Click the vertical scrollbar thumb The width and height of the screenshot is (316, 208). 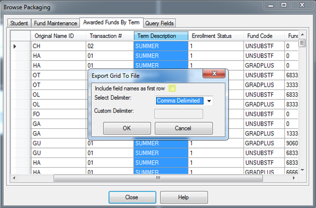tap(302, 43)
